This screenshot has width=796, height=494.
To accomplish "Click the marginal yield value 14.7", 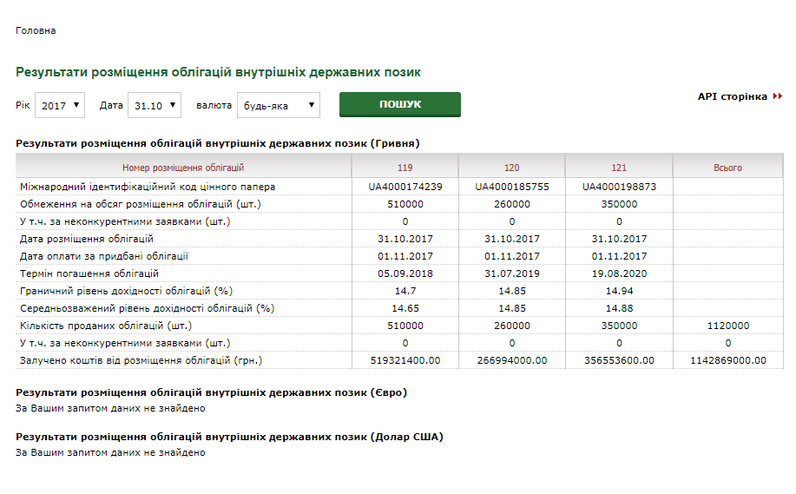I will point(405,291).
